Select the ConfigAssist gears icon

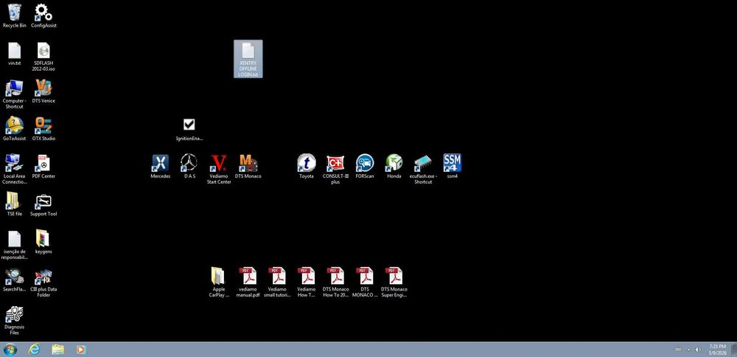tap(43, 13)
